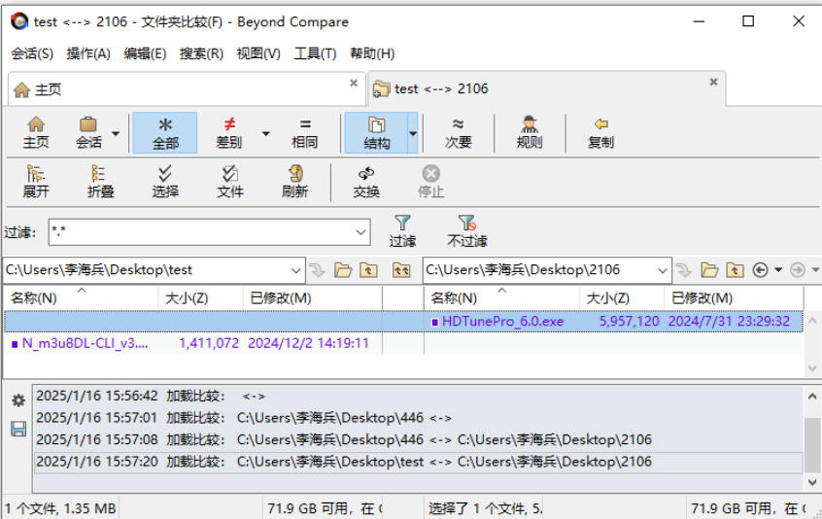Click the 不过滤 remove-filter funnel icon
Viewport: 822px width, 519px height.
click(467, 231)
